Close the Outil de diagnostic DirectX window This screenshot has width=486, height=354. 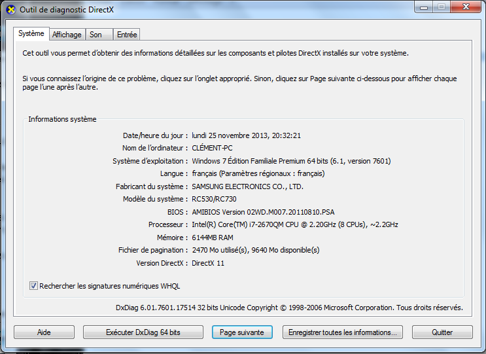(466, 7)
